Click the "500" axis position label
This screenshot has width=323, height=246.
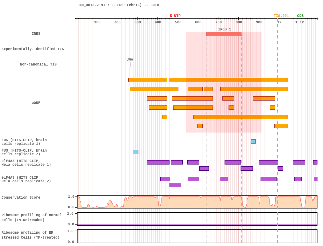178,22
